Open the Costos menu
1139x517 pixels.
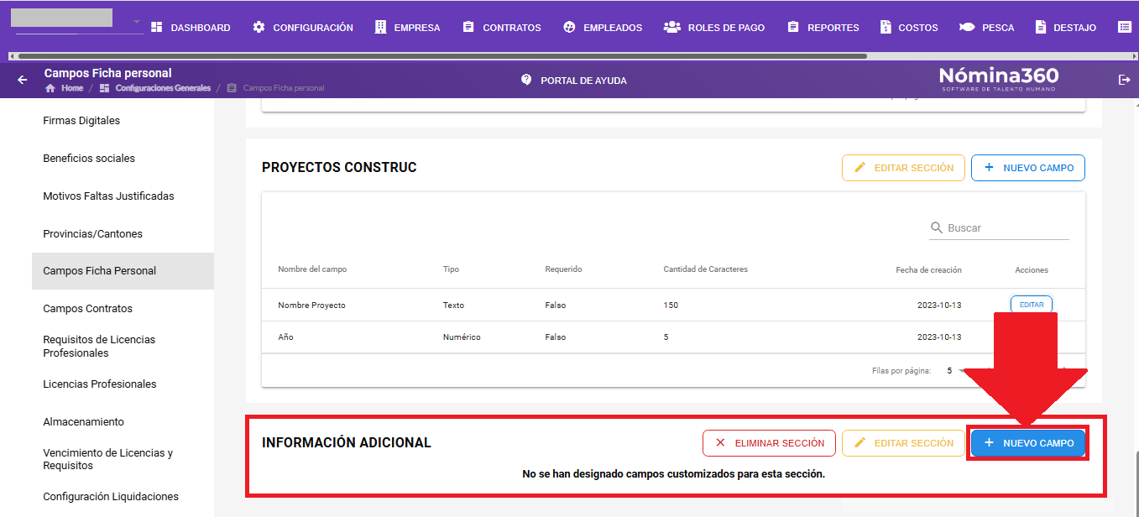pyautogui.click(x=909, y=28)
